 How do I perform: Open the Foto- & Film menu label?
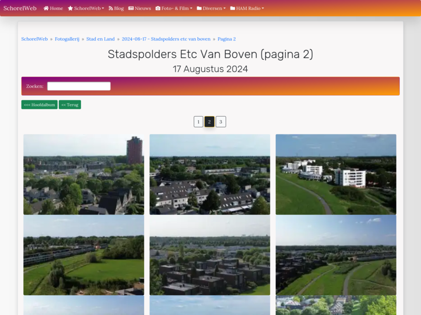click(175, 8)
